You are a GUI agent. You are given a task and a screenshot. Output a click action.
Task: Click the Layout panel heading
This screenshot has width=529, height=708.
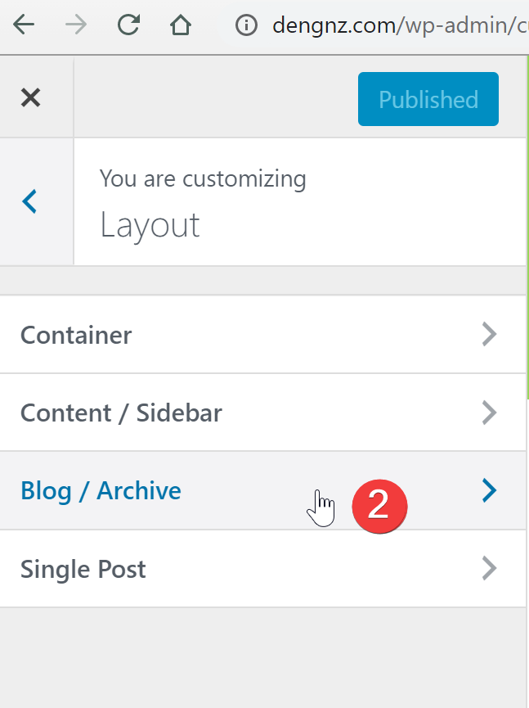click(150, 226)
